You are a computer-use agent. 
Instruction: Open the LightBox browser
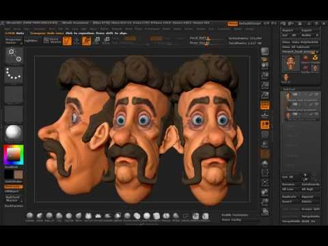pos(31,41)
